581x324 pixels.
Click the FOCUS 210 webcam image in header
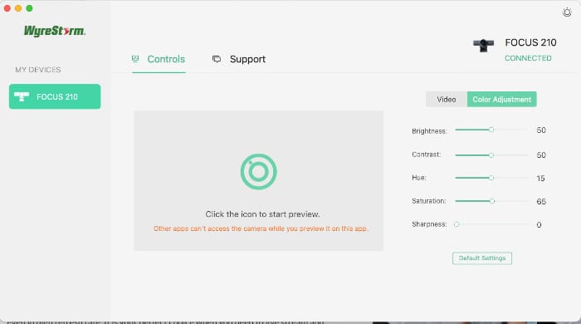pos(483,45)
